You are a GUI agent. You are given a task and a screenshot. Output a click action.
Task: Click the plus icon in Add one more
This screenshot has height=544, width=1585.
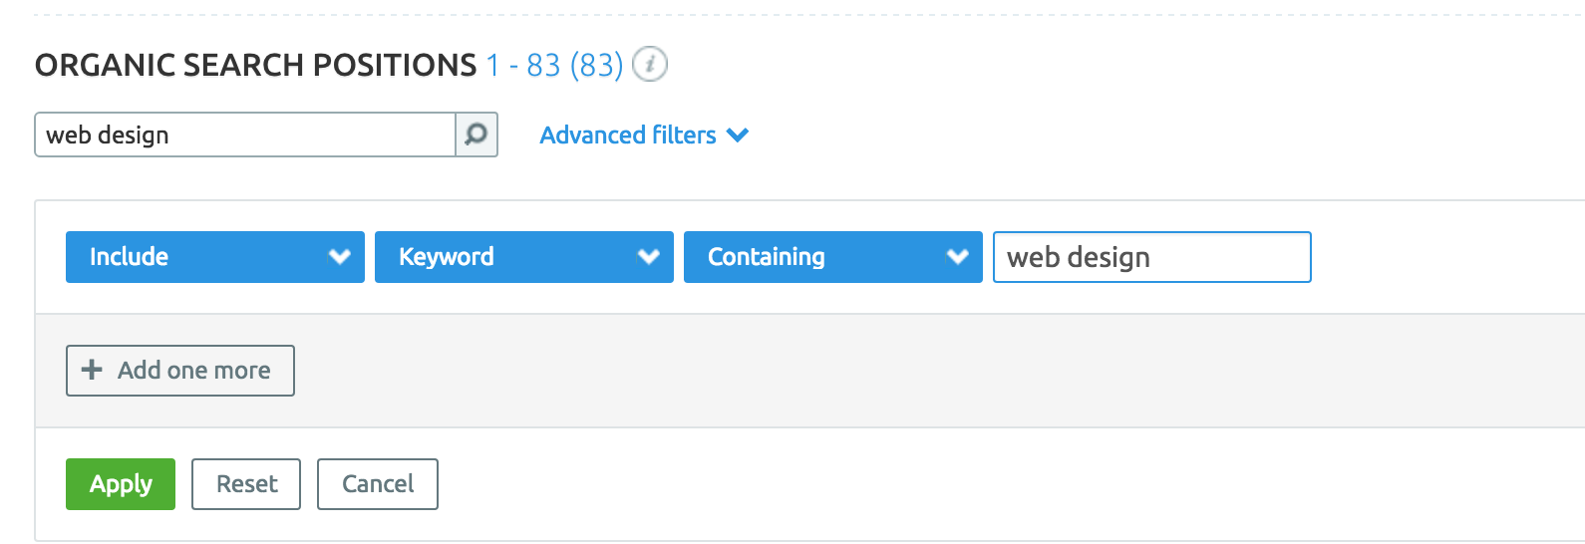pyautogui.click(x=92, y=370)
